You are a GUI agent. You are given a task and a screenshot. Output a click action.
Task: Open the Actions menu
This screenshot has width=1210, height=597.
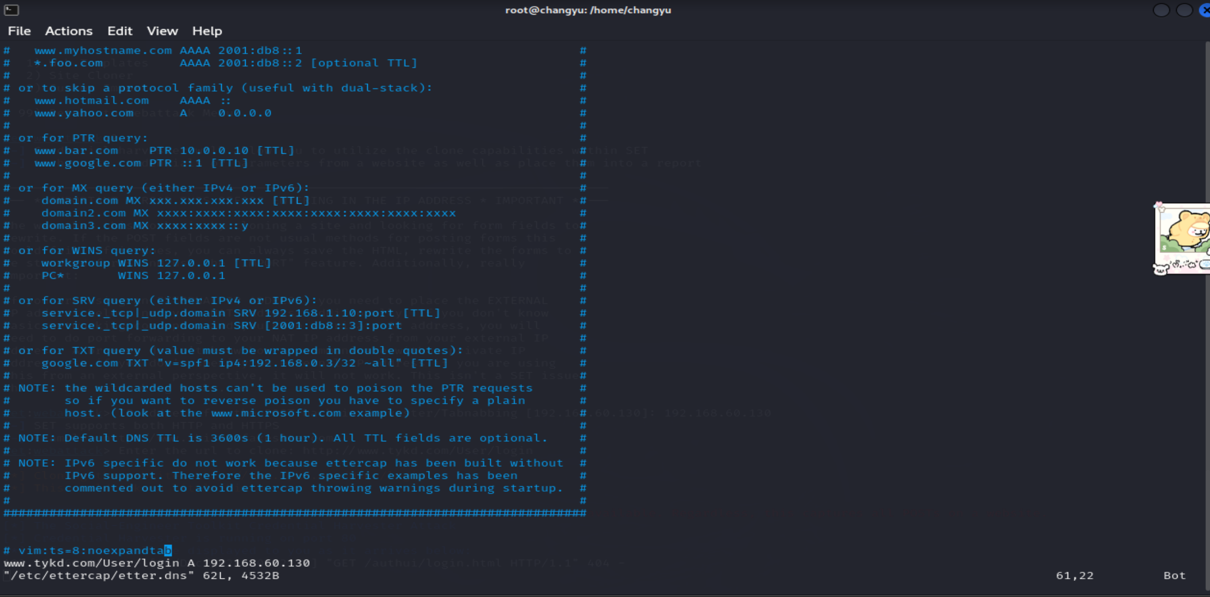pyautogui.click(x=68, y=31)
